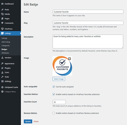Screen dimensions: 127x125
Task: Remove badge image with X icon
Action: point(69,59)
